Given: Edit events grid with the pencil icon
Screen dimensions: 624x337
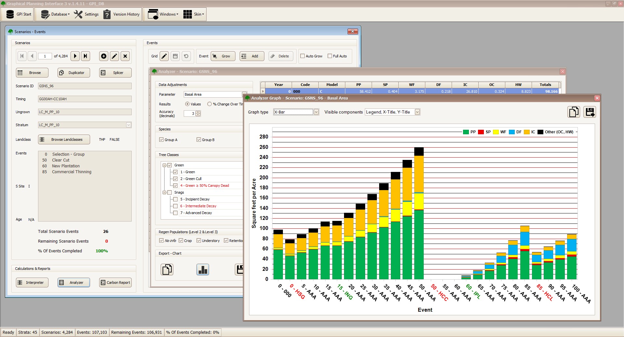Looking at the screenshot, I should tap(164, 56).
